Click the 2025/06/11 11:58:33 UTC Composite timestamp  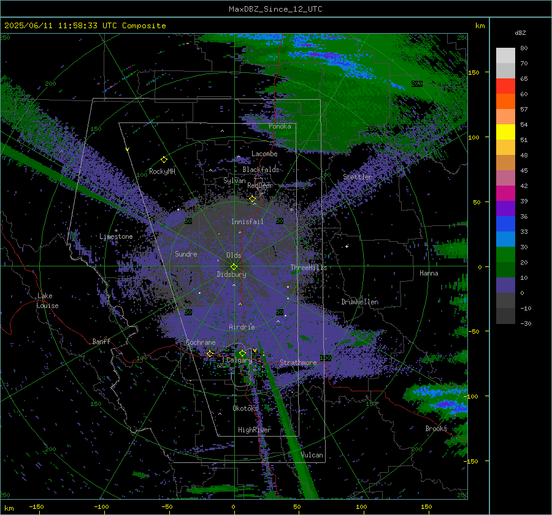tap(85, 26)
